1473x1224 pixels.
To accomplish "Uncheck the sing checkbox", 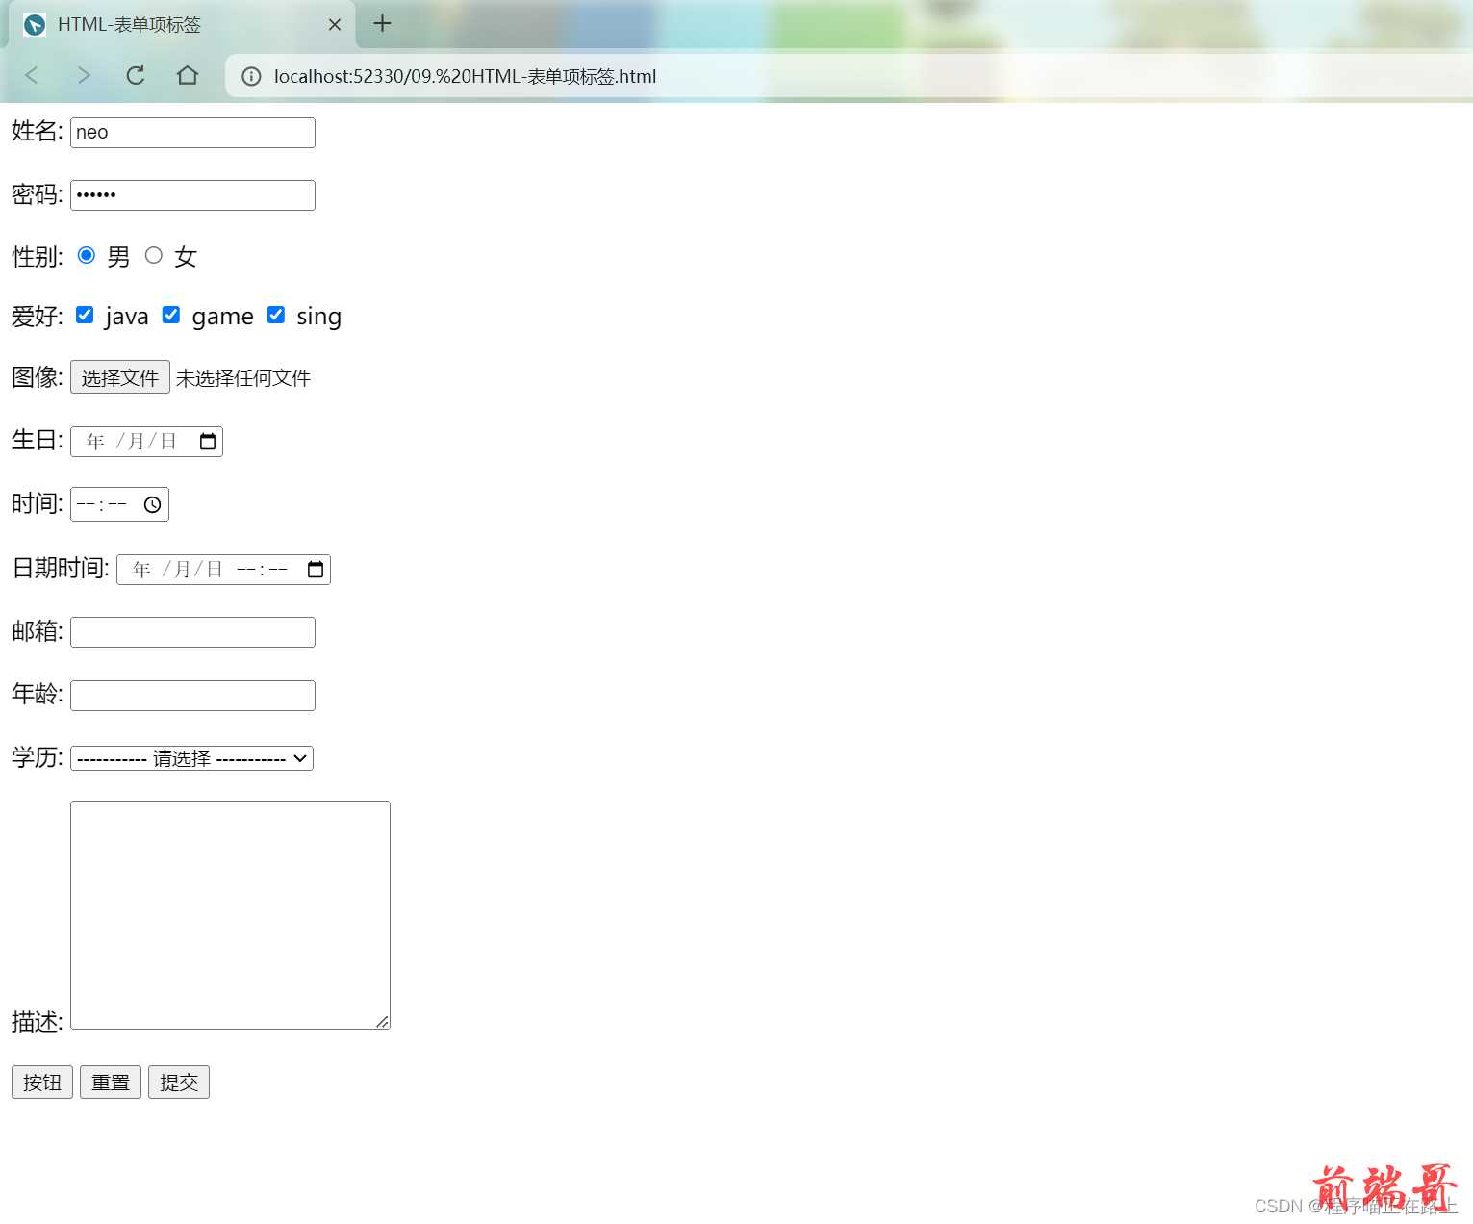I will pyautogui.click(x=276, y=315).
